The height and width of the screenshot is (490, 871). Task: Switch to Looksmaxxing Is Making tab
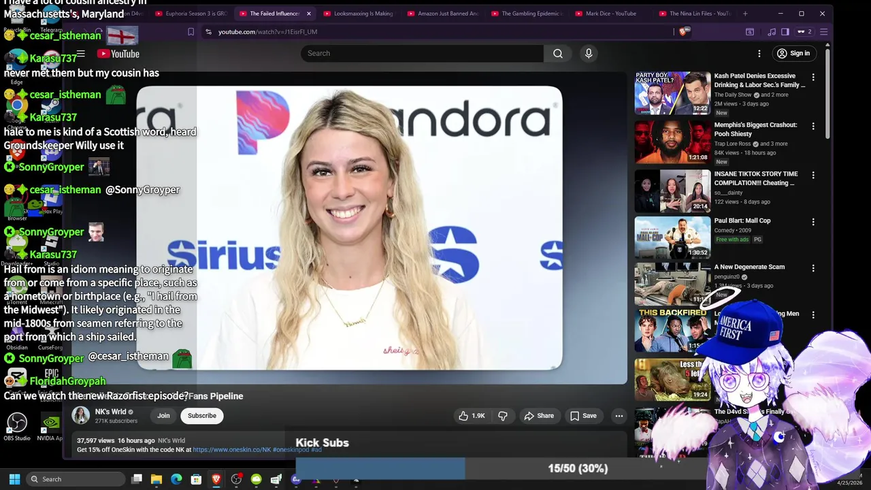pyautogui.click(x=358, y=14)
